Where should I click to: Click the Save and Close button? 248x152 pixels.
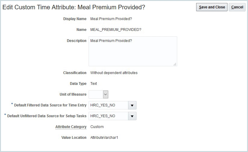(212, 7)
